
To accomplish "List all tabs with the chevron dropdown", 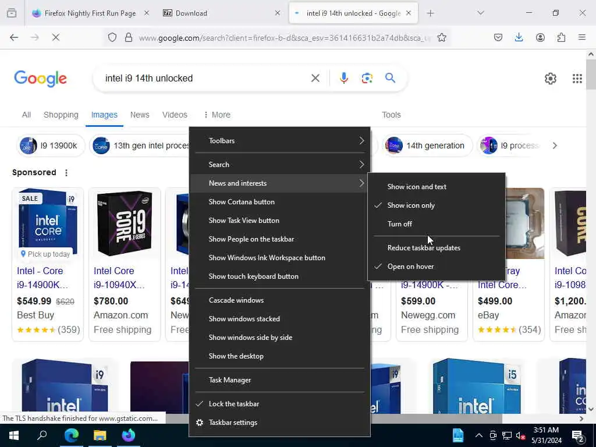I will [x=480, y=13].
